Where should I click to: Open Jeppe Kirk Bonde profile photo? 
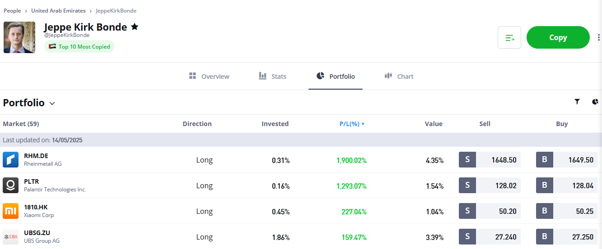tap(19, 37)
